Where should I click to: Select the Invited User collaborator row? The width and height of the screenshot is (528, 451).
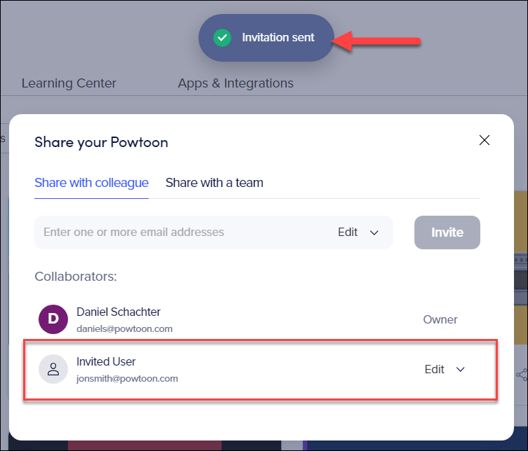[260, 370]
